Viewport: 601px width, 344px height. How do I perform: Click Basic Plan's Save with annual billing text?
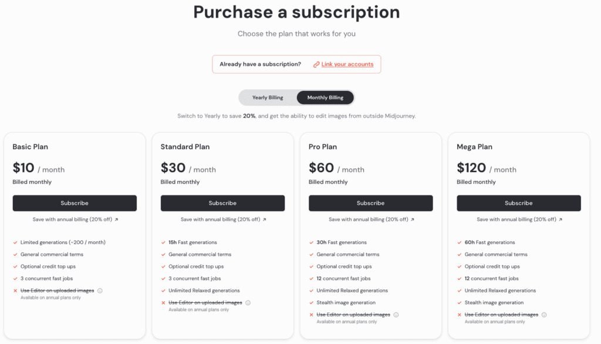(72, 220)
